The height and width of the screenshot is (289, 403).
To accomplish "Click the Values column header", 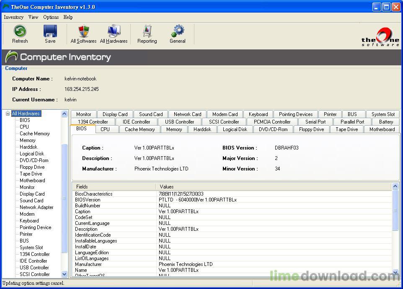I will (167, 187).
